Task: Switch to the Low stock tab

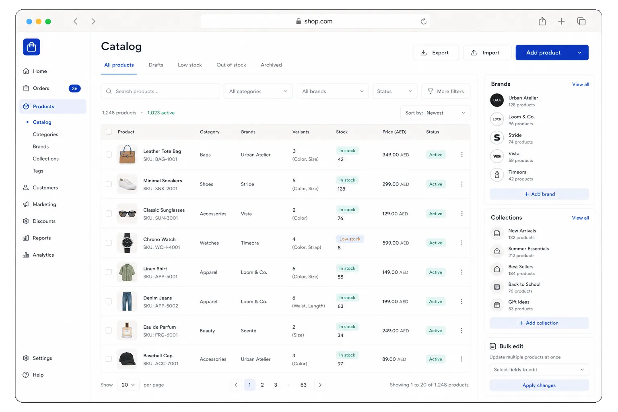Action: (190, 65)
